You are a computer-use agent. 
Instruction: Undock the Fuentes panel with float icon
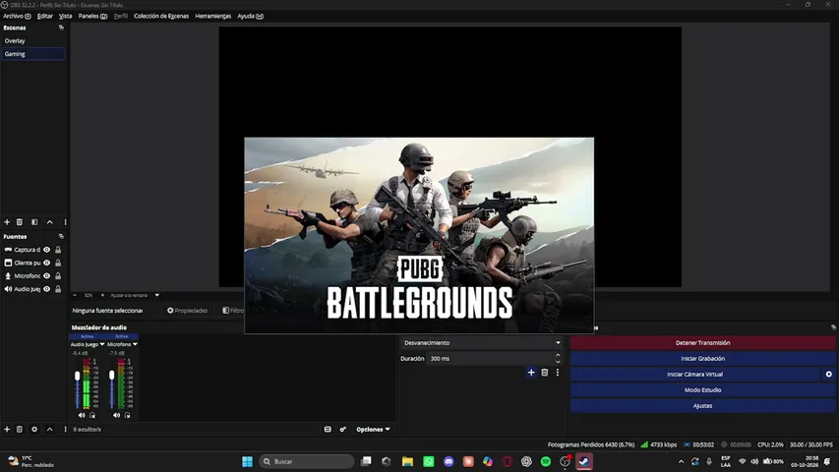coord(61,237)
